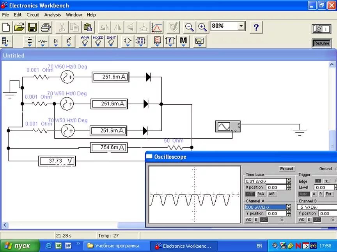
Task: Click the falling edge trigger button
Action: tap(327, 181)
